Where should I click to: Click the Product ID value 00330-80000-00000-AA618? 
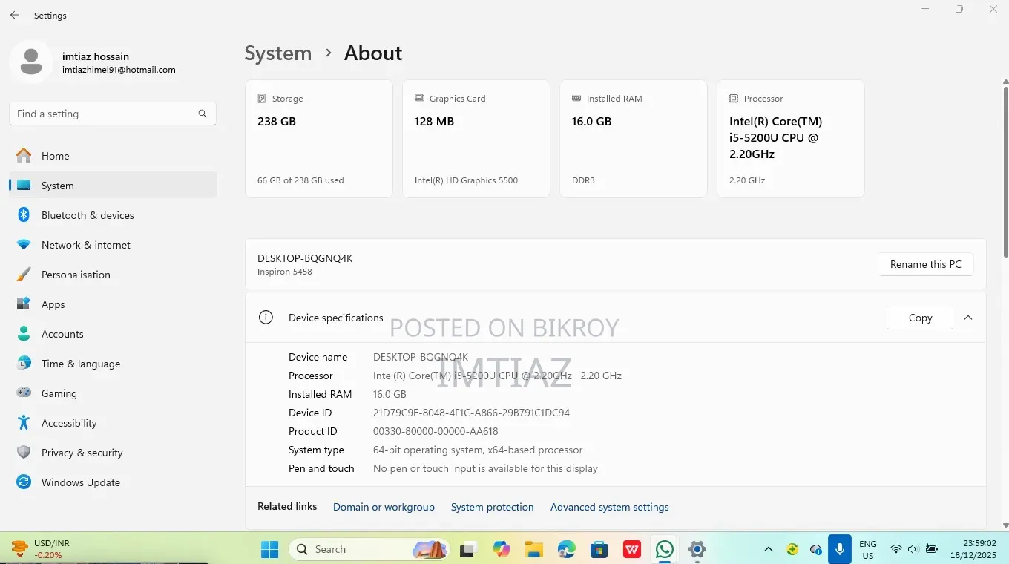pyautogui.click(x=436, y=431)
